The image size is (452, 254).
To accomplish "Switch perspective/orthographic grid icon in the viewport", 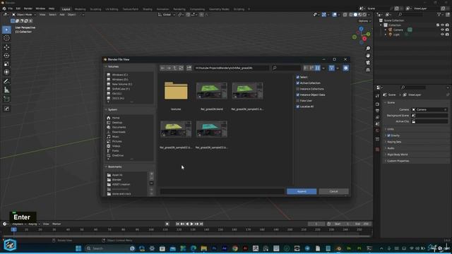I will tap(368, 70).
